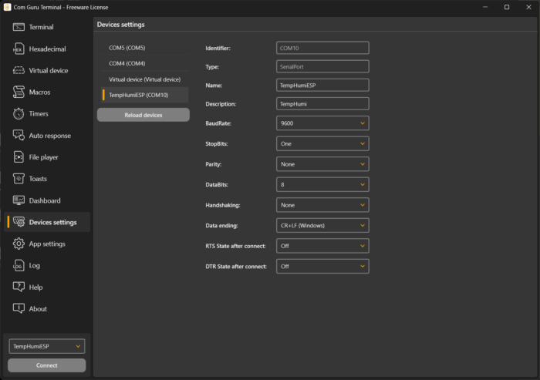Click the File player icon
Screen dimensions: 540x380
[x=19, y=157]
